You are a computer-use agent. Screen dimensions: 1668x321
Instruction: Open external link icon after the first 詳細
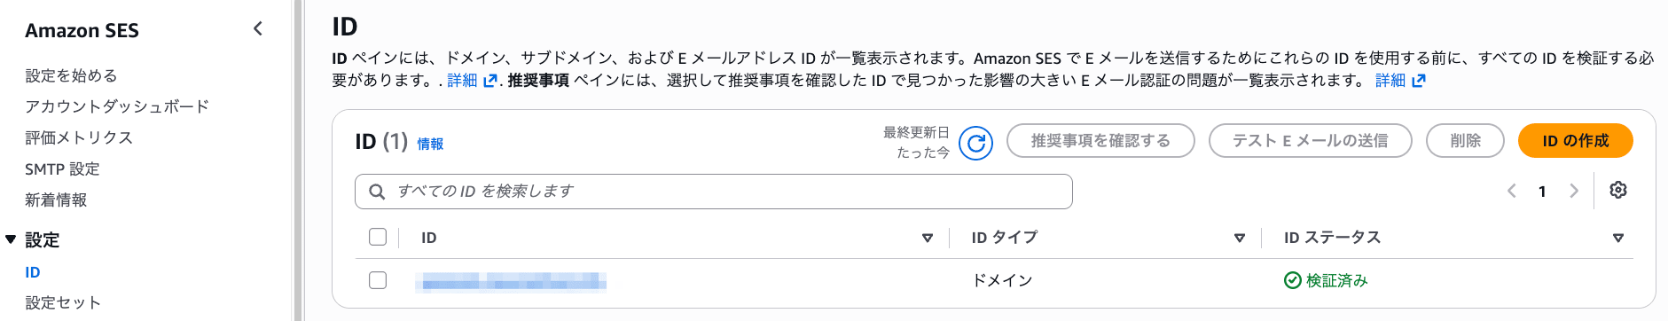point(489,81)
